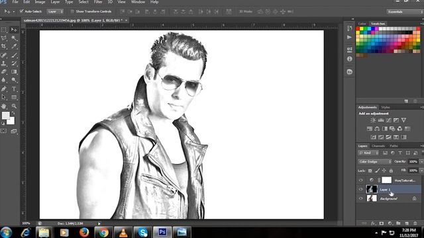
Task: Select the Healing Brush tool
Action: 4,56
